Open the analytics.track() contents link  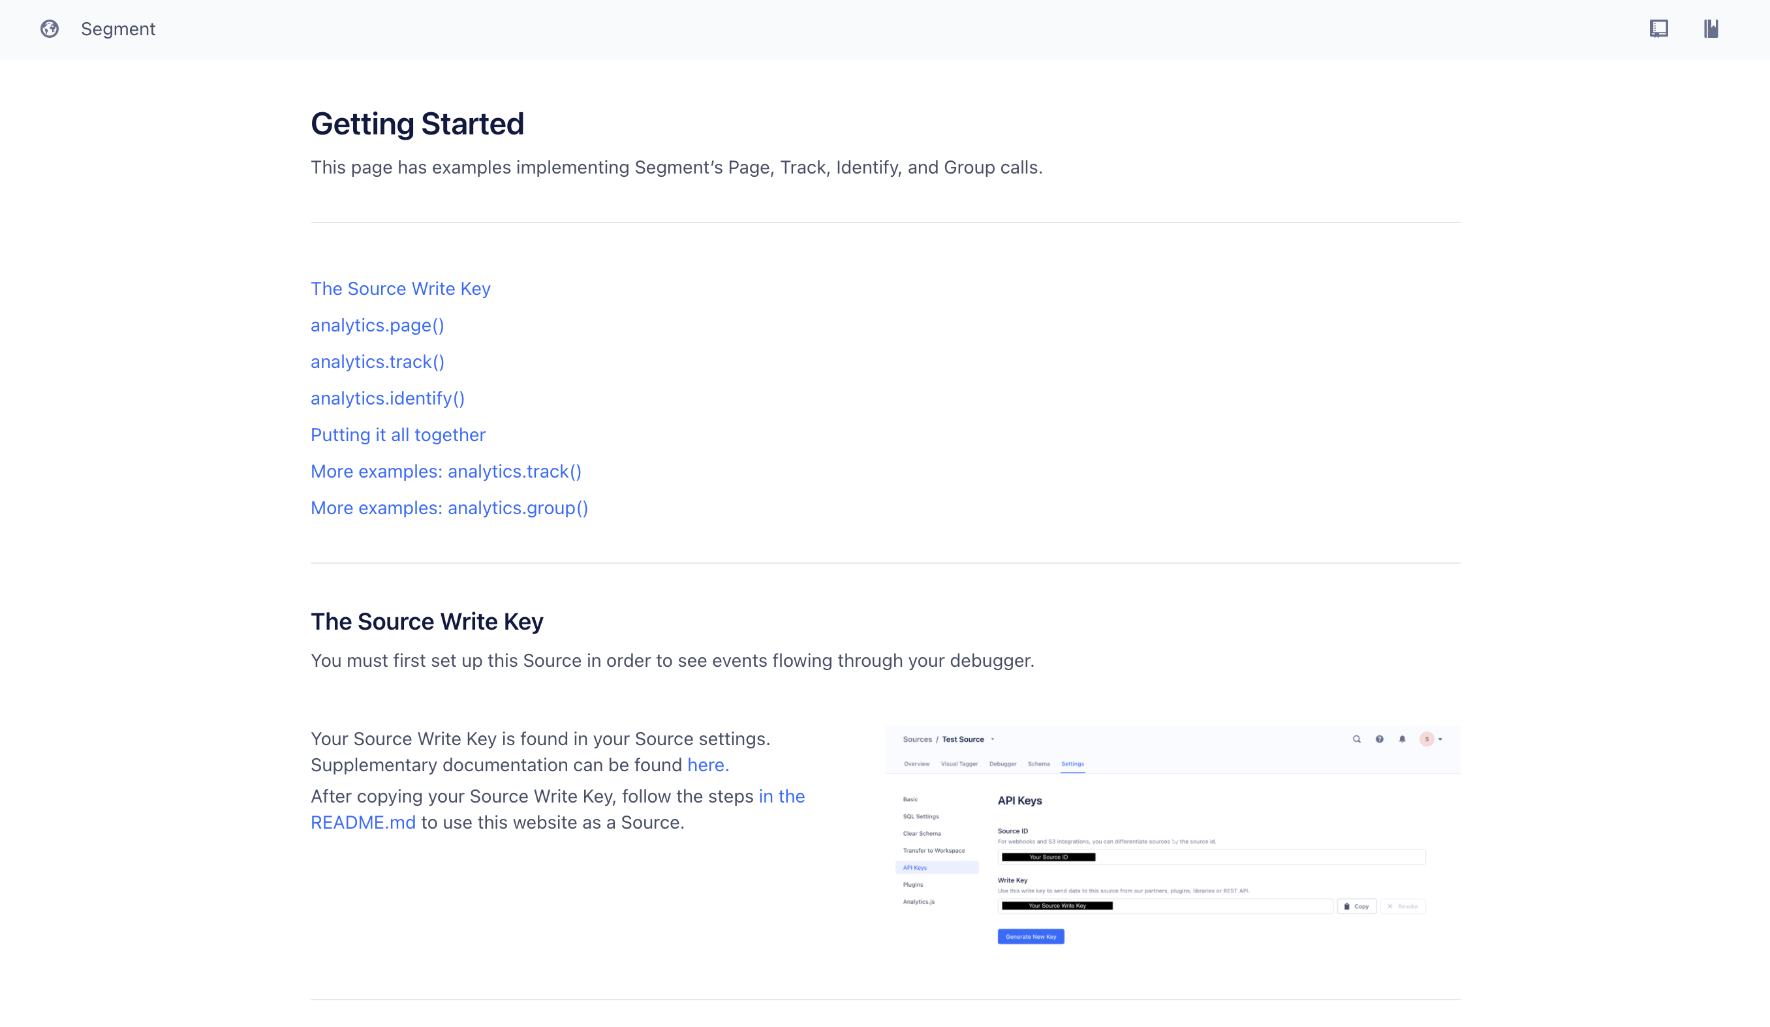tap(377, 361)
